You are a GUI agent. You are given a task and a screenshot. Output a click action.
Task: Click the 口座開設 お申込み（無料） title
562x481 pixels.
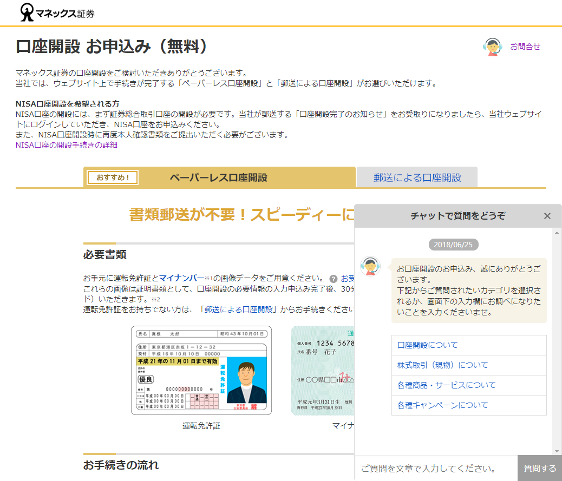pyautogui.click(x=112, y=47)
